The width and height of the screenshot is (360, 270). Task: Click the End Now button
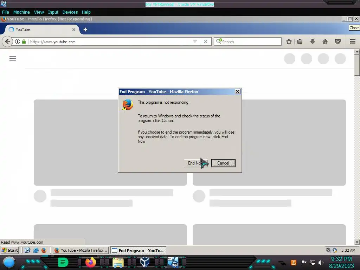[196, 163]
